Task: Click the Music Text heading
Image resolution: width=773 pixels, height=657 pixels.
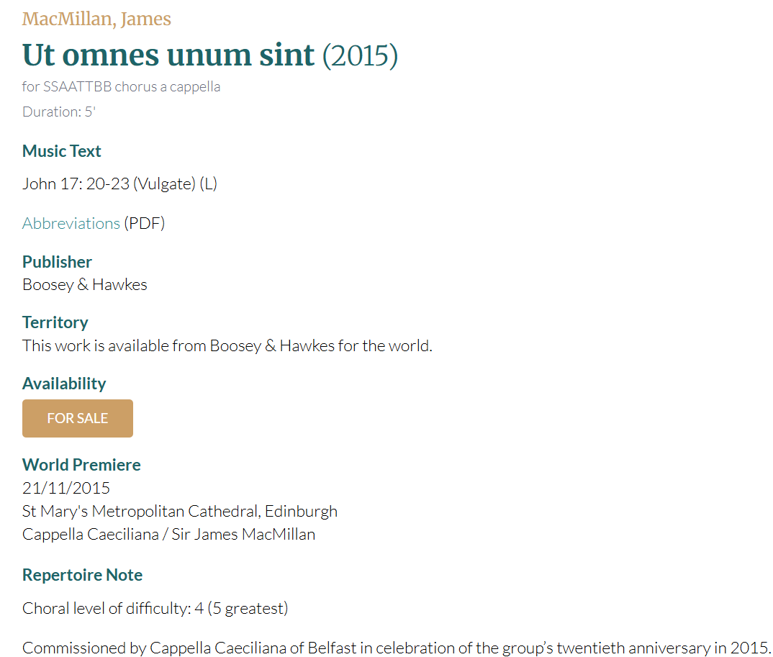Action: coord(62,151)
